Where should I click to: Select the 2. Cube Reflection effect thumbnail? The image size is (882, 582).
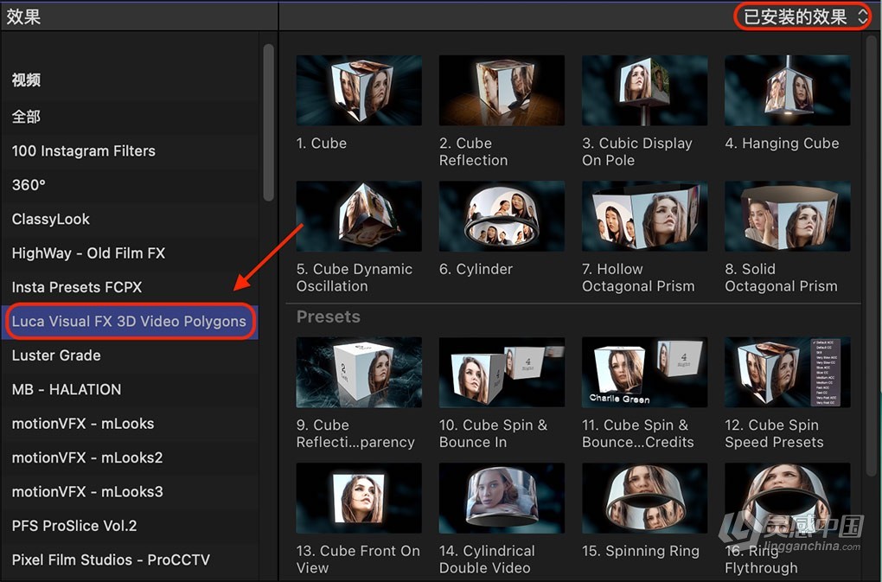502,90
